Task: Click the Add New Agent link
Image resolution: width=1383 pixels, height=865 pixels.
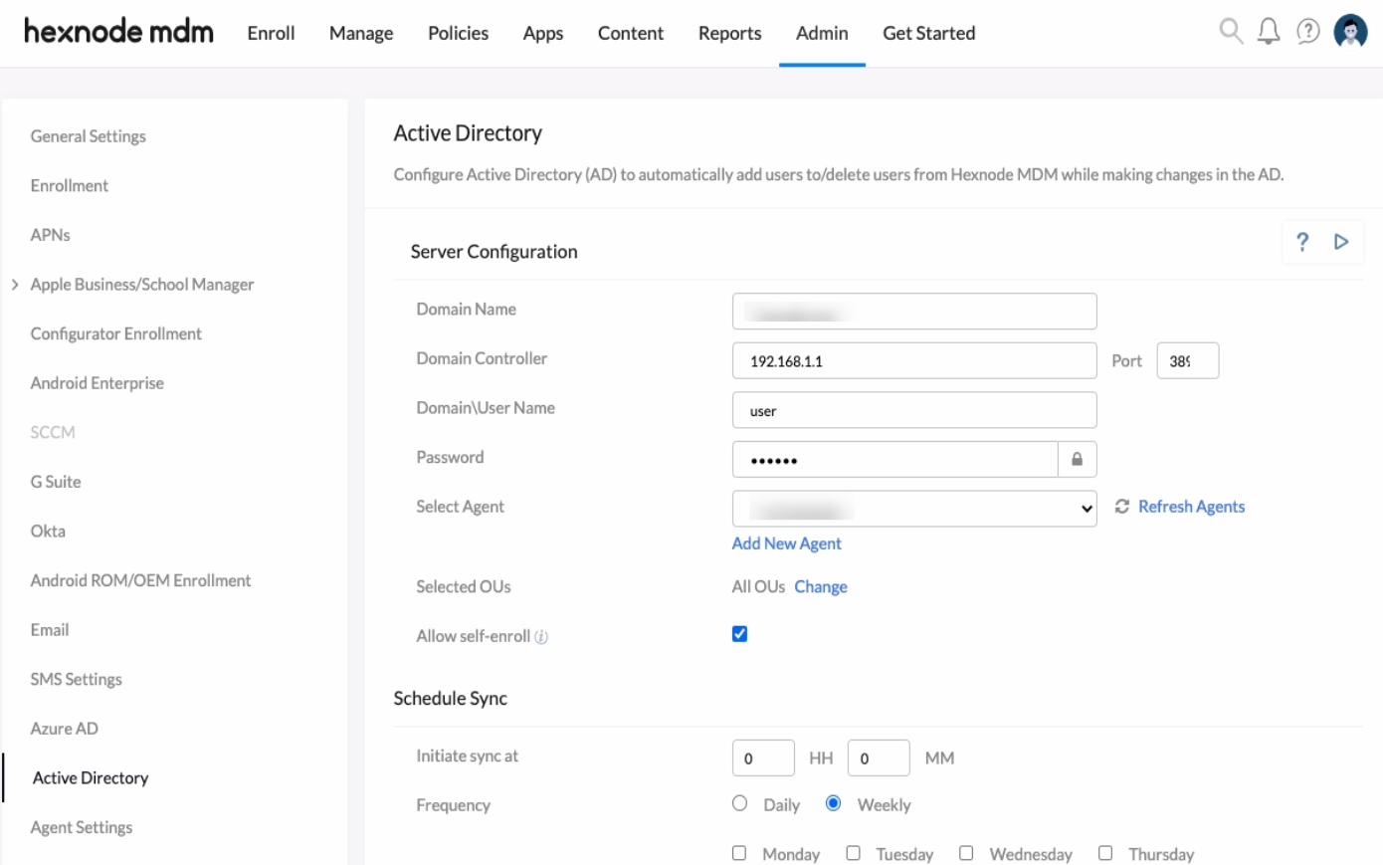Action: pos(787,543)
